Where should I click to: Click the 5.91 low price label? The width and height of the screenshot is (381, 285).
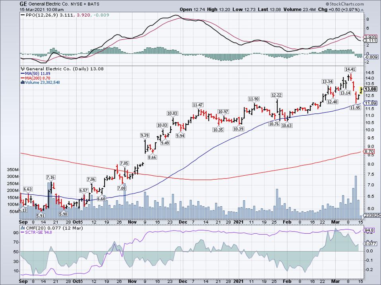41,215
